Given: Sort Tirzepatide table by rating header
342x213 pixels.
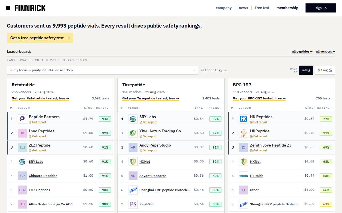Looking at the screenshot, I should click(214, 108).
